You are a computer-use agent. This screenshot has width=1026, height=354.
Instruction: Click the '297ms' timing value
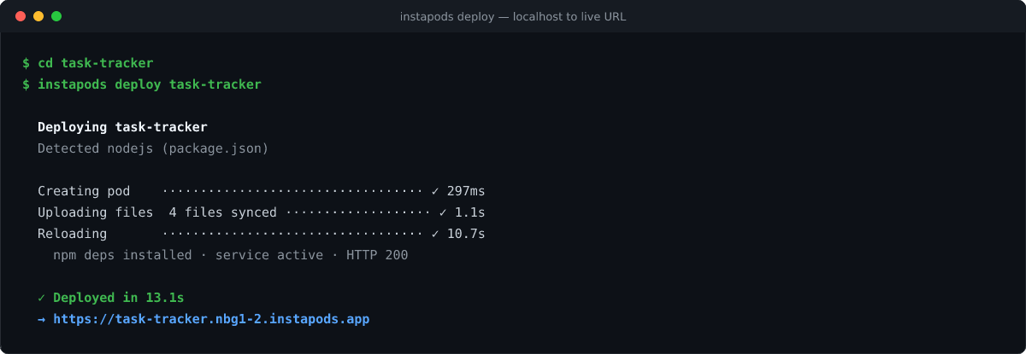(466, 191)
